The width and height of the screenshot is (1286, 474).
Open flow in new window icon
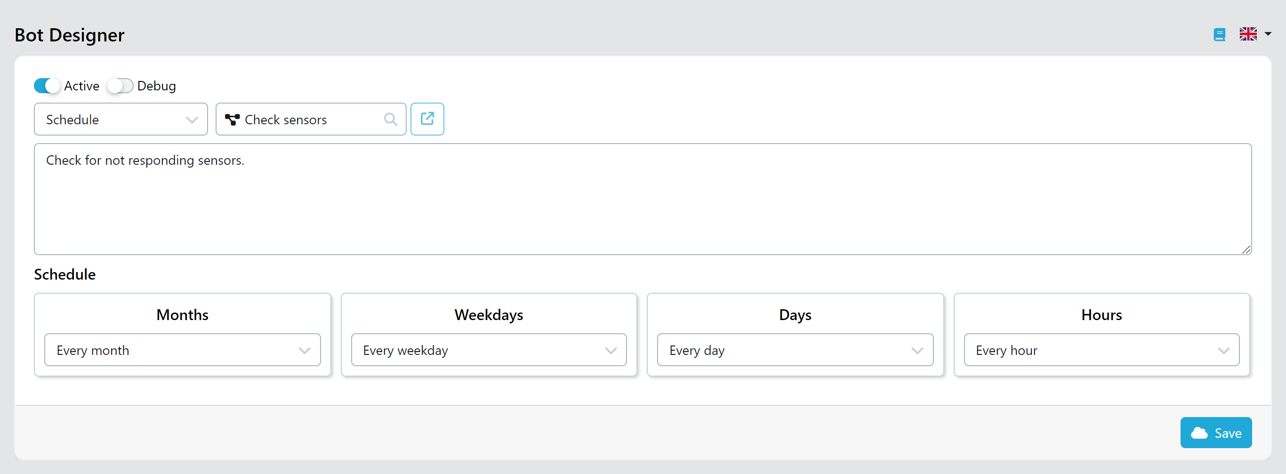(427, 120)
